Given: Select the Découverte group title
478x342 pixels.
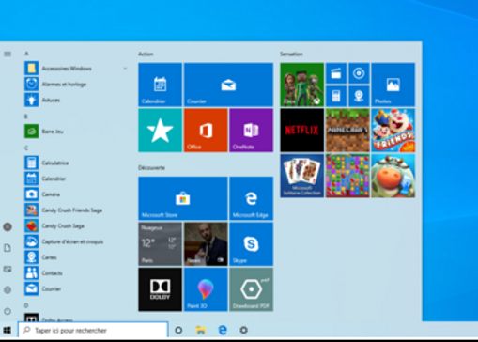Looking at the screenshot, I should (152, 168).
